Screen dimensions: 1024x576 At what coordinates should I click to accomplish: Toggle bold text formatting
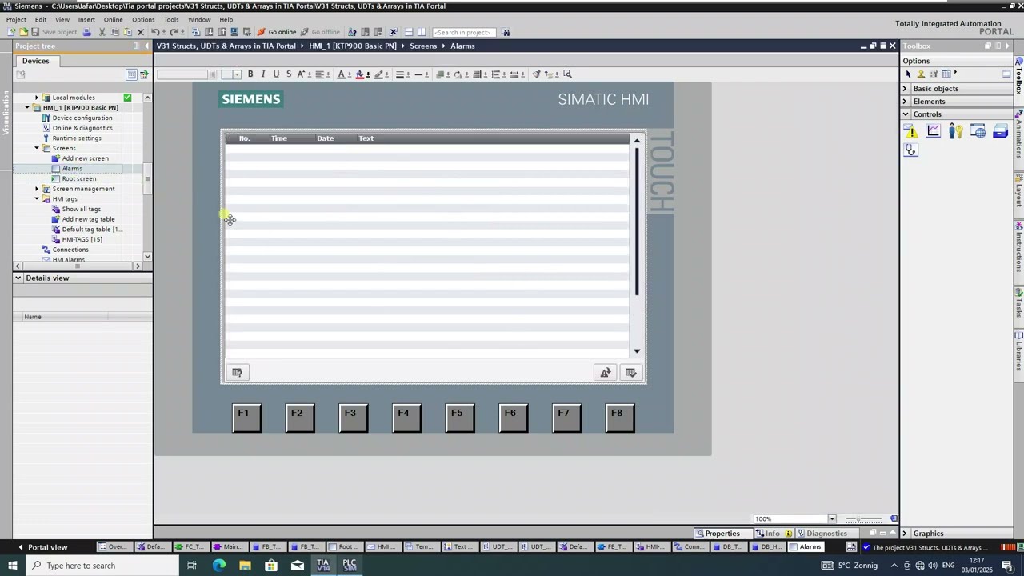(x=250, y=74)
